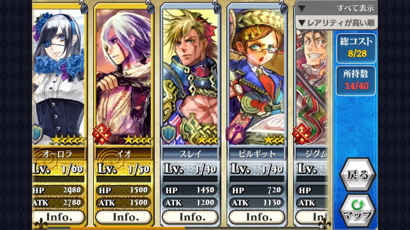The width and height of the screenshot is (410, 230).
Task: Click the shield icon on オーロラ card
Action: point(38,134)
